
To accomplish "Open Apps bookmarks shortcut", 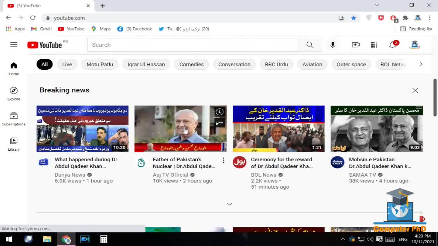I will coord(15,29).
